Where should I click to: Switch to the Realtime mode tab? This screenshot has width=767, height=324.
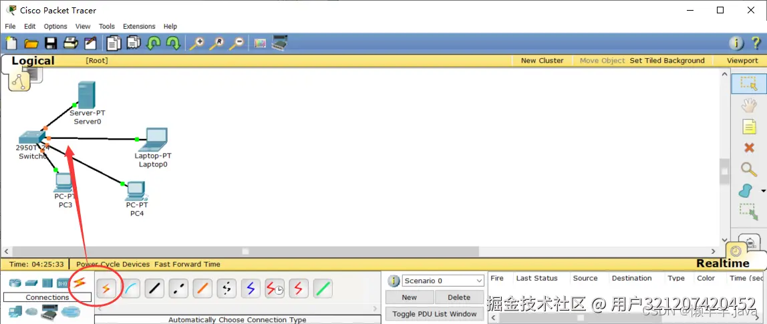tap(722, 263)
